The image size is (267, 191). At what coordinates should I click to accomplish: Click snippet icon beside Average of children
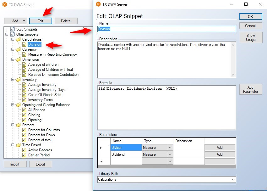(x=24, y=65)
